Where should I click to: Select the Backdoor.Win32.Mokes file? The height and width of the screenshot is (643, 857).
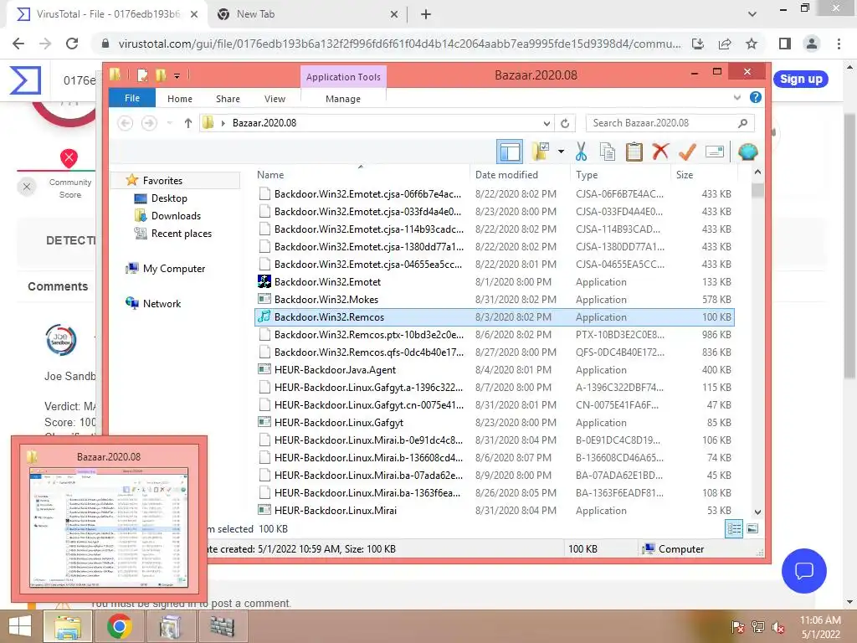[x=495, y=300]
